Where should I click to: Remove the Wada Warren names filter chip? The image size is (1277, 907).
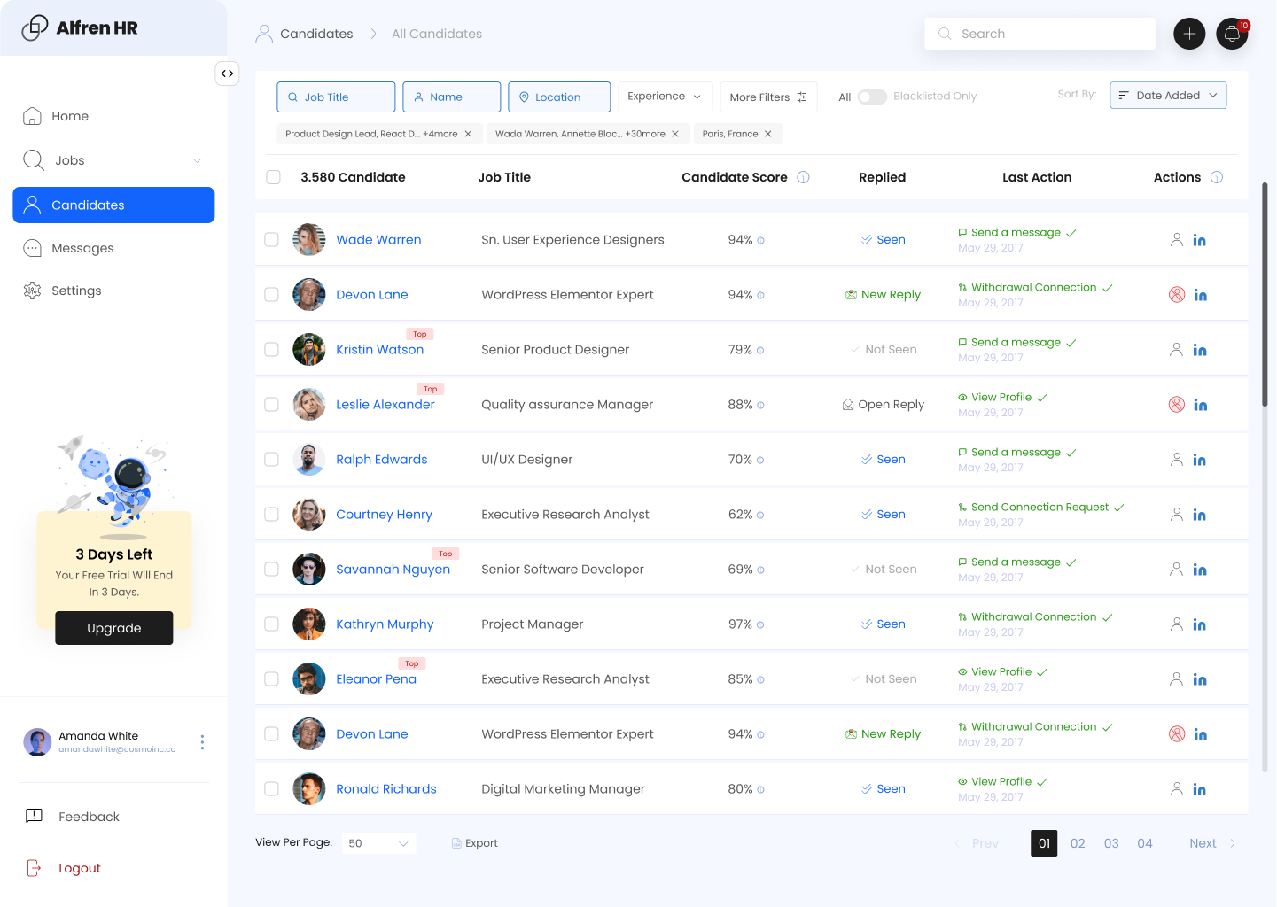(675, 134)
